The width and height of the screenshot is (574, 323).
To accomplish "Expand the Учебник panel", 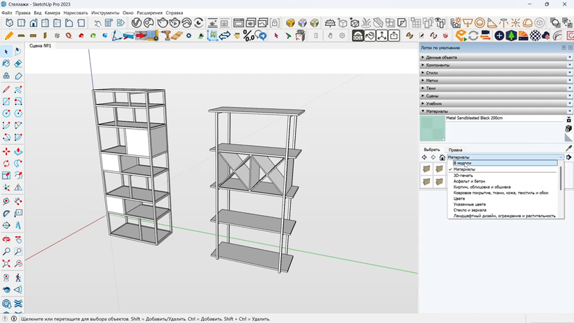I will click(493, 104).
